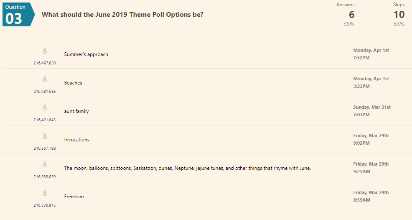Select the "Summer's approach" answer
The width and height of the screenshot is (412, 220).
point(86,54)
